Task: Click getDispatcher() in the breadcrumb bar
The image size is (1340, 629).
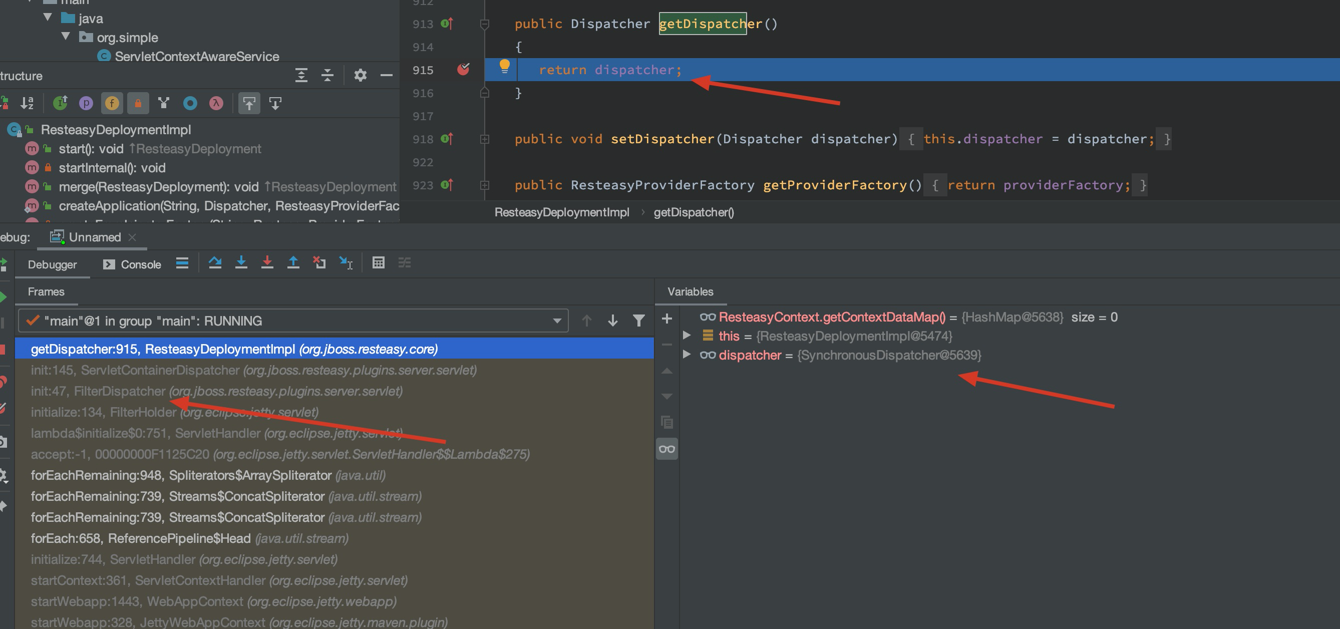Action: (693, 212)
